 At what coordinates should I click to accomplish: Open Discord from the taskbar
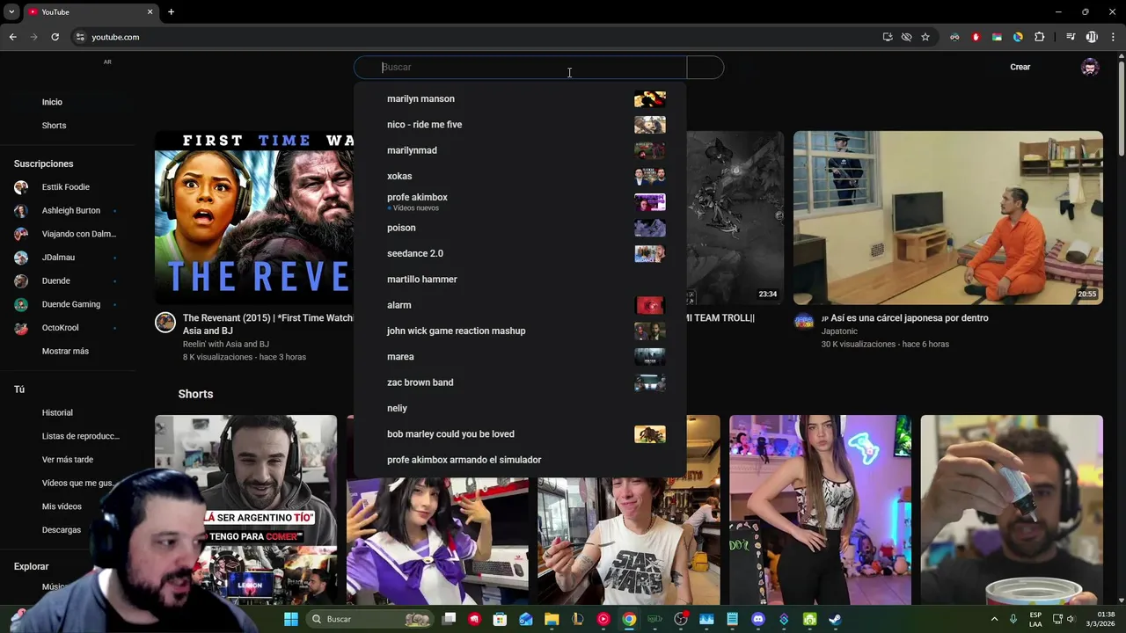click(758, 619)
